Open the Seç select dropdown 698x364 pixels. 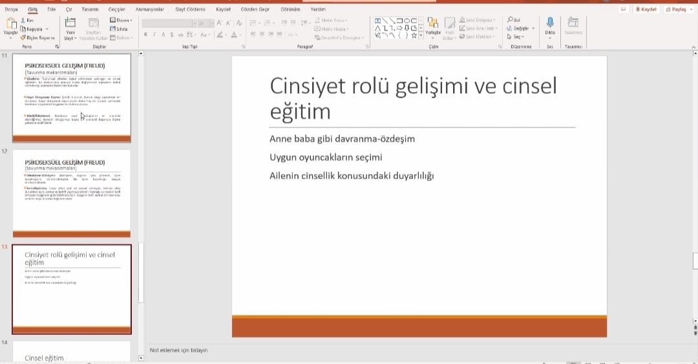(x=516, y=37)
